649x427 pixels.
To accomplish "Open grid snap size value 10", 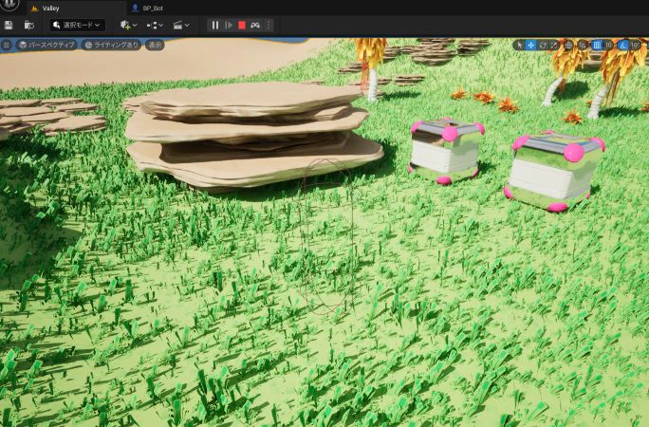I will coord(608,45).
